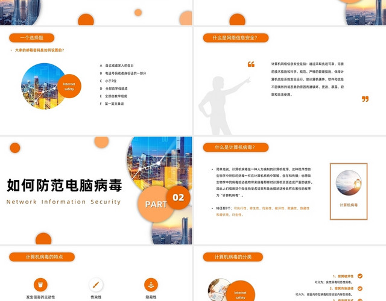Click the title 如何防范电脑病毒

tap(65, 185)
